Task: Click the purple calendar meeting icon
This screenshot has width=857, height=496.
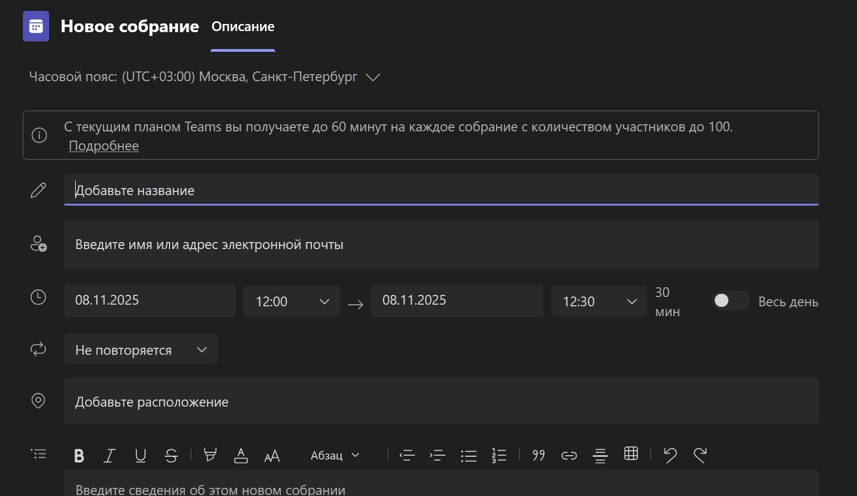Action: tap(36, 26)
